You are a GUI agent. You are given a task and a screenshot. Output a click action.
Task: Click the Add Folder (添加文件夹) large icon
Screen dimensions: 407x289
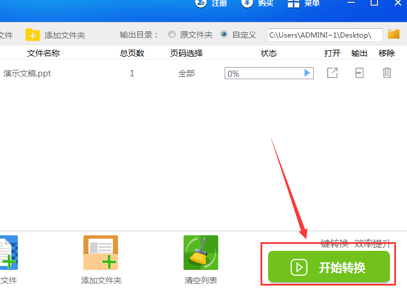(x=101, y=253)
